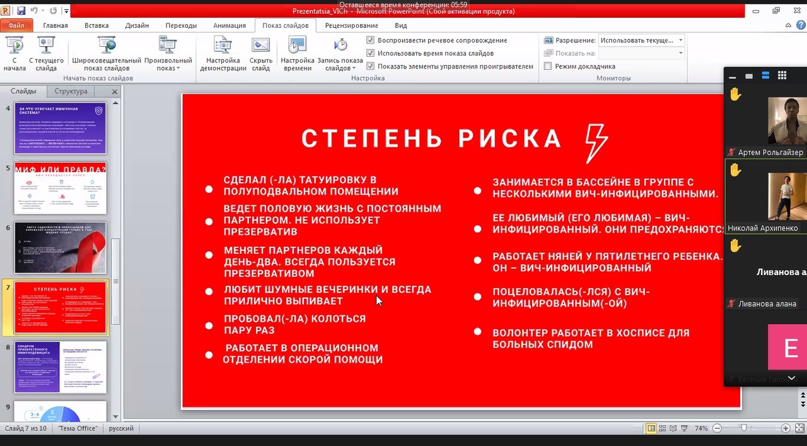Click the русский language indicator
The image size is (807, 446).
121,428
